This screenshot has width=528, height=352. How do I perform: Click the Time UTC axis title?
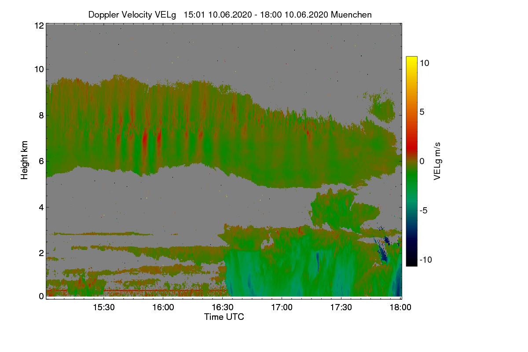tap(224, 317)
